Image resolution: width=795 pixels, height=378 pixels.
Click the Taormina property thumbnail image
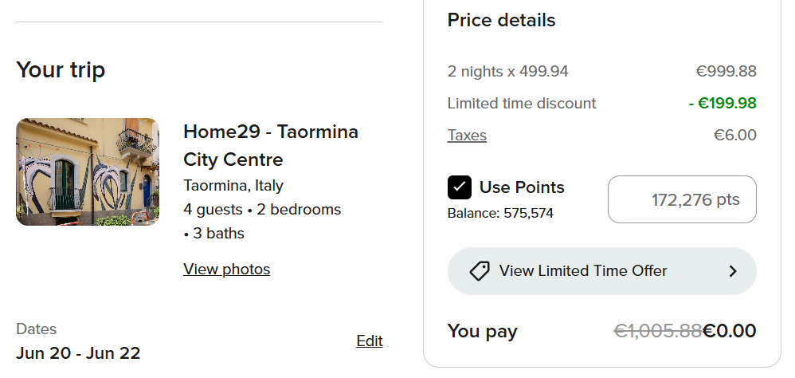click(88, 172)
